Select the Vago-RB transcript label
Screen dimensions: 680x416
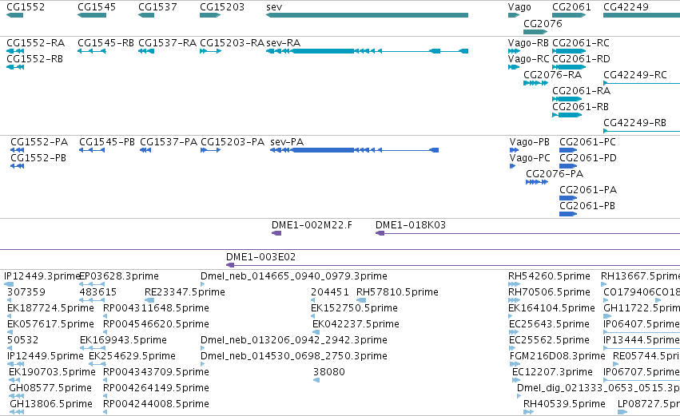click(x=528, y=43)
